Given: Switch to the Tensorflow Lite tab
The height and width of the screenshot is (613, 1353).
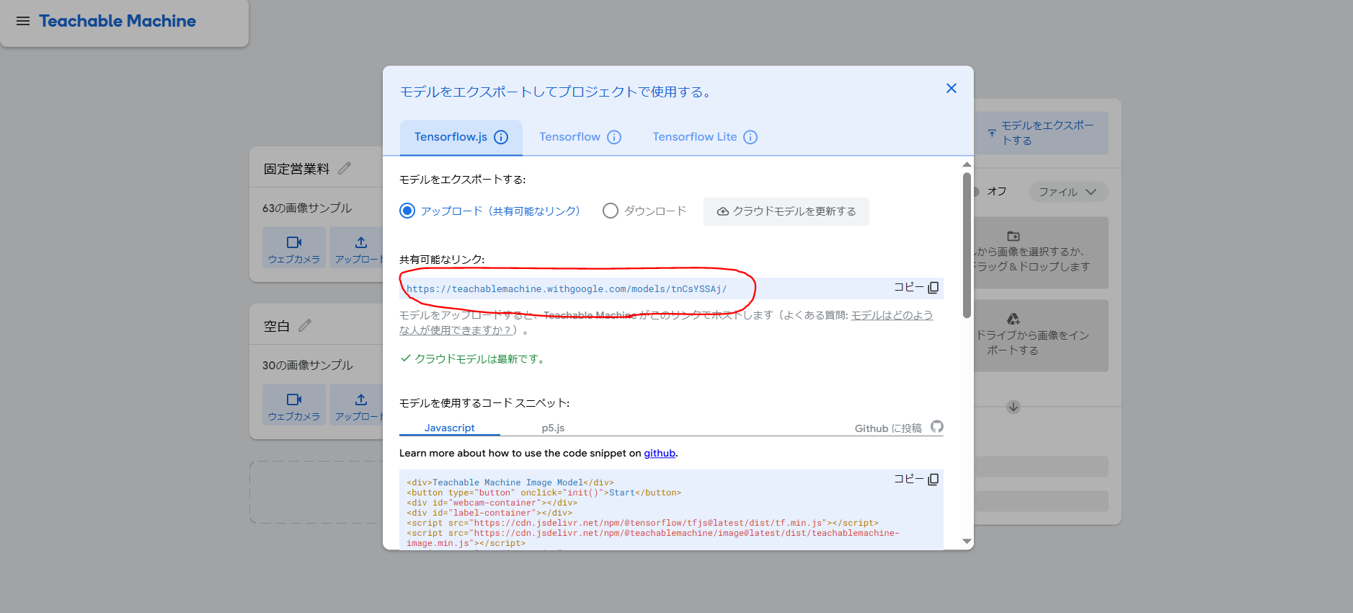Looking at the screenshot, I should pos(695,137).
